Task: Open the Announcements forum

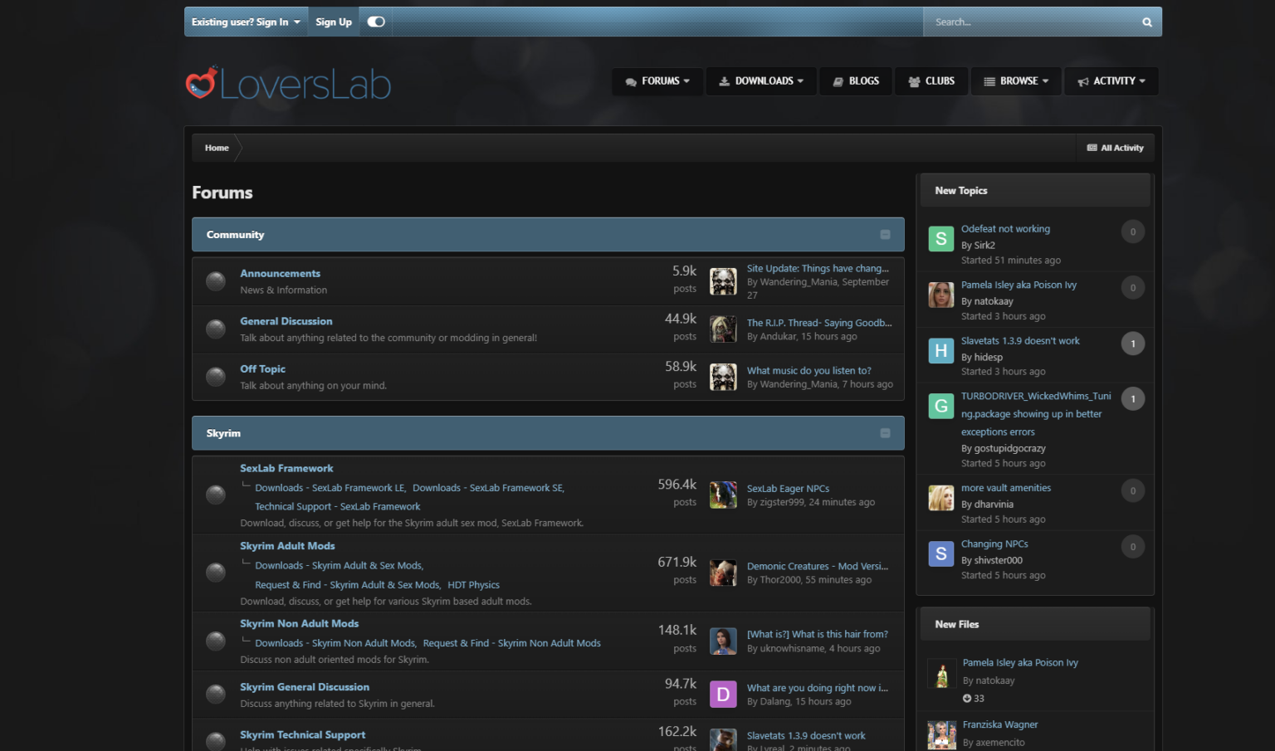Action: click(280, 273)
